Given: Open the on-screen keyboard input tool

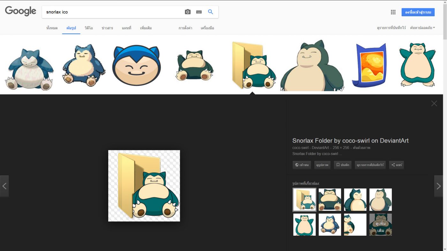Looking at the screenshot, I should coord(199,12).
